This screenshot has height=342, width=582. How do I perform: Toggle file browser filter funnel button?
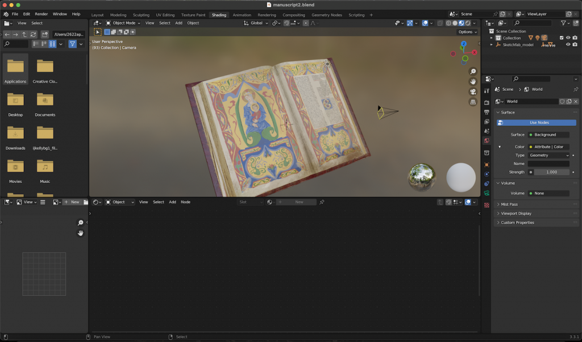coord(72,44)
